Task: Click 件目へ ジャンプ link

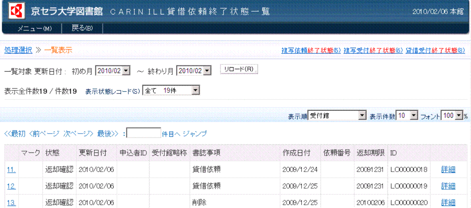Action: pyautogui.click(x=184, y=134)
